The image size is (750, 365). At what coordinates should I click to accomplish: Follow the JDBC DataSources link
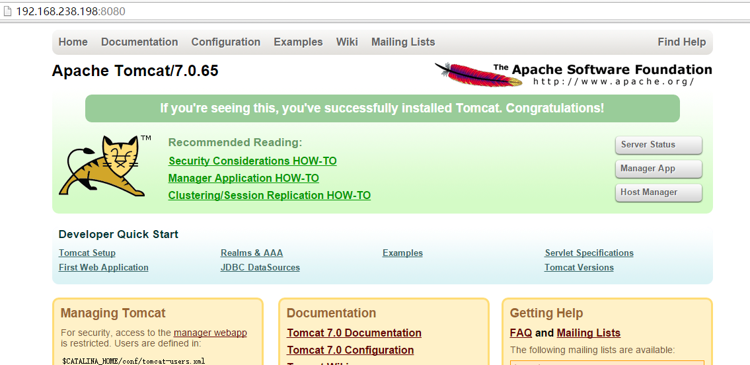click(x=260, y=267)
